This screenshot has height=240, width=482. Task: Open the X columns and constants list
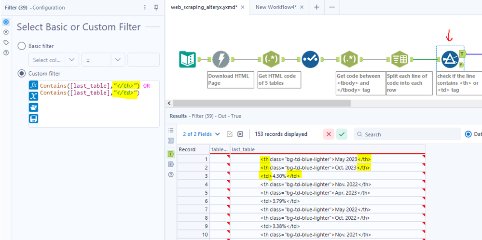(x=33, y=96)
